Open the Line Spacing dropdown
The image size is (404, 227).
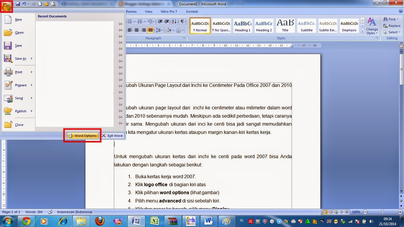click(x=159, y=30)
